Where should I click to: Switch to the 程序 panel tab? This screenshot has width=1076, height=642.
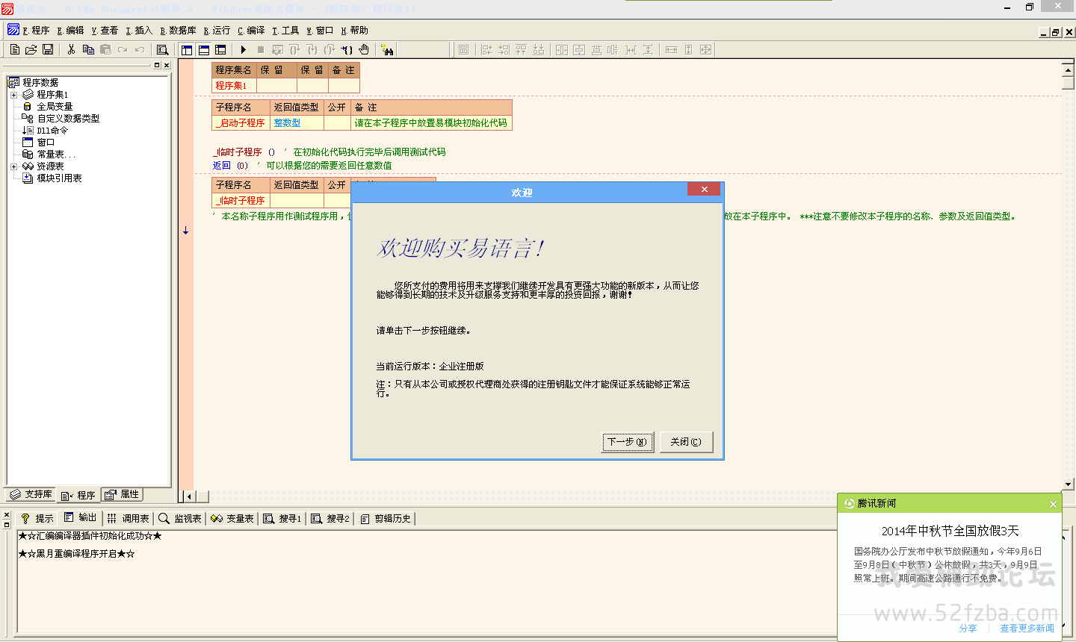[78, 495]
